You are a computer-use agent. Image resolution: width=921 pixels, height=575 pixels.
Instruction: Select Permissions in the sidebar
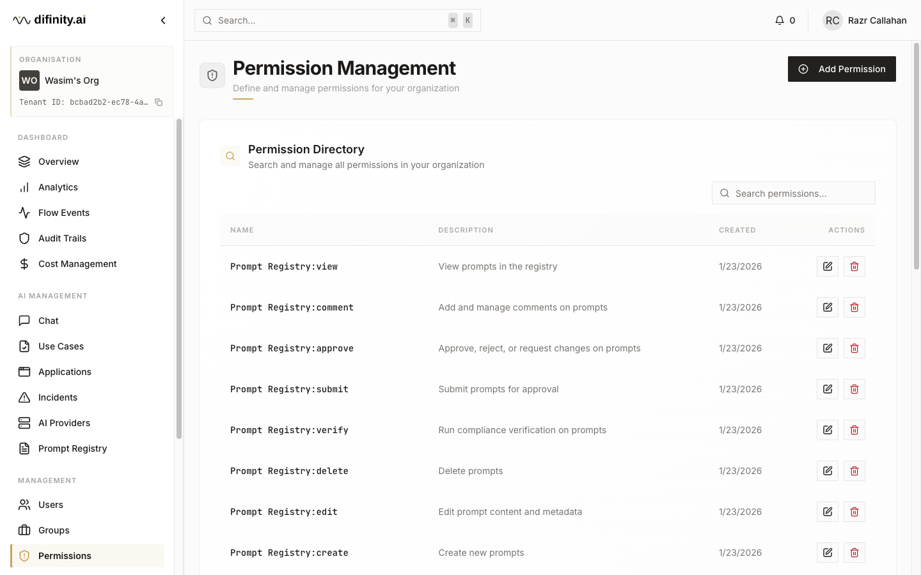[x=87, y=556]
